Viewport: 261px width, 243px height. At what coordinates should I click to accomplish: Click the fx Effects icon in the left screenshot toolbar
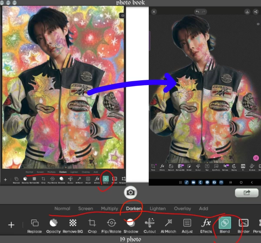tap(97, 180)
